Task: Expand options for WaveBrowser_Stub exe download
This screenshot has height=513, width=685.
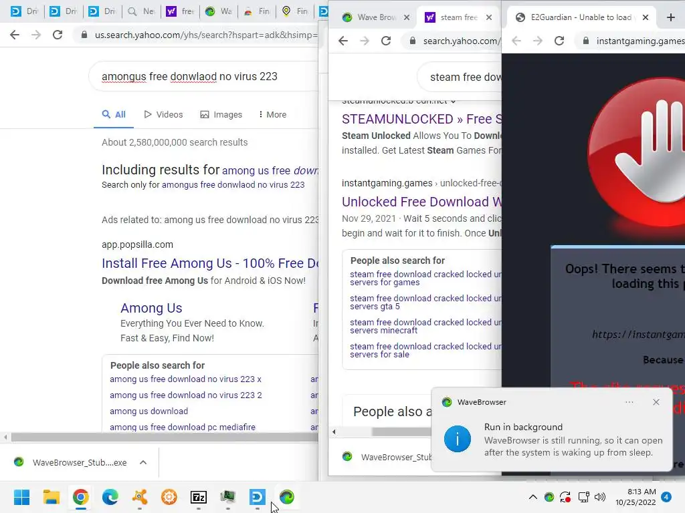Action: tap(143, 462)
